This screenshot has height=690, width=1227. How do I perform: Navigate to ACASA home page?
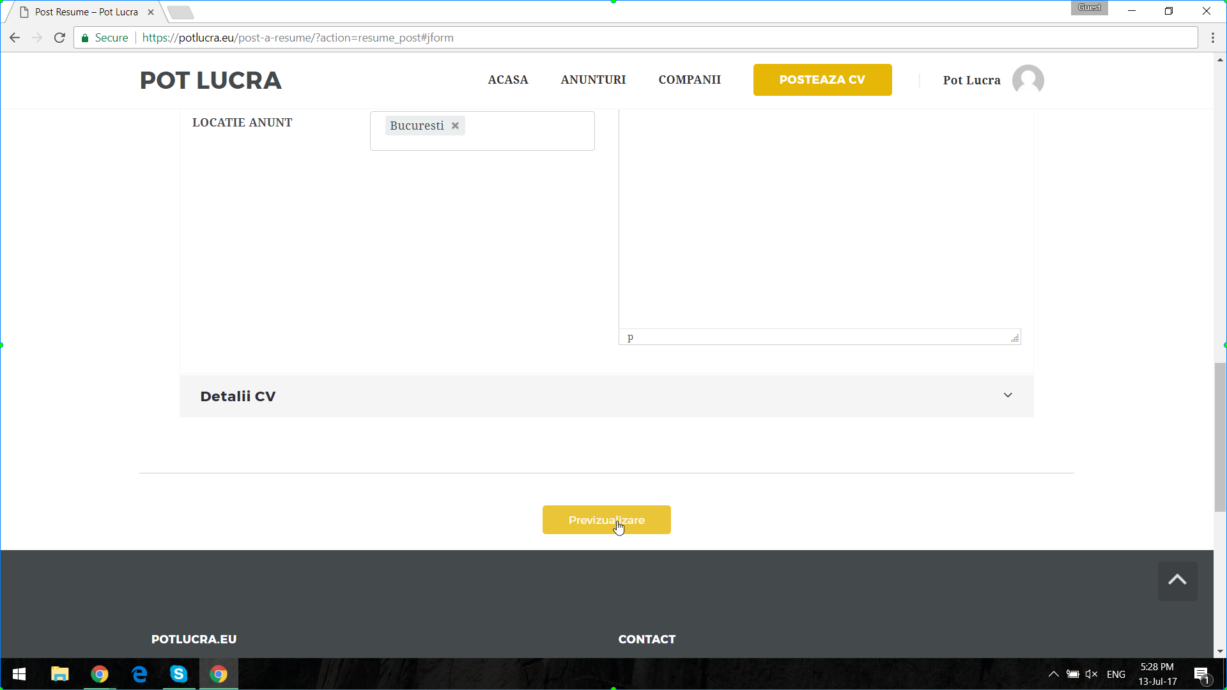[508, 80]
